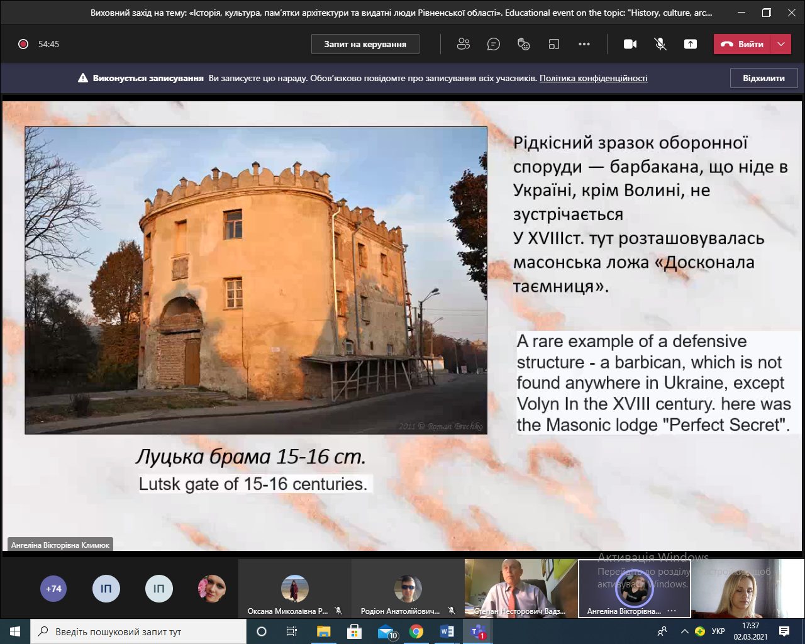The width and height of the screenshot is (805, 644).
Task: Toggle the camera on or off
Action: (630, 44)
